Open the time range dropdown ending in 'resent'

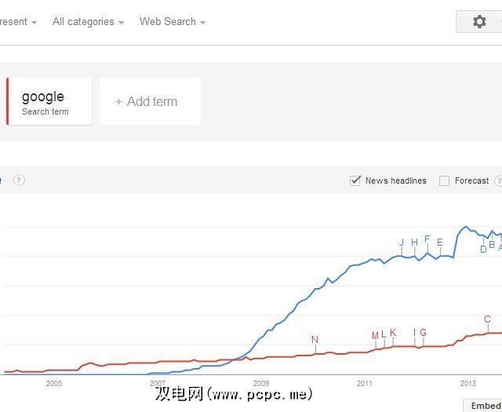pyautogui.click(x=17, y=22)
